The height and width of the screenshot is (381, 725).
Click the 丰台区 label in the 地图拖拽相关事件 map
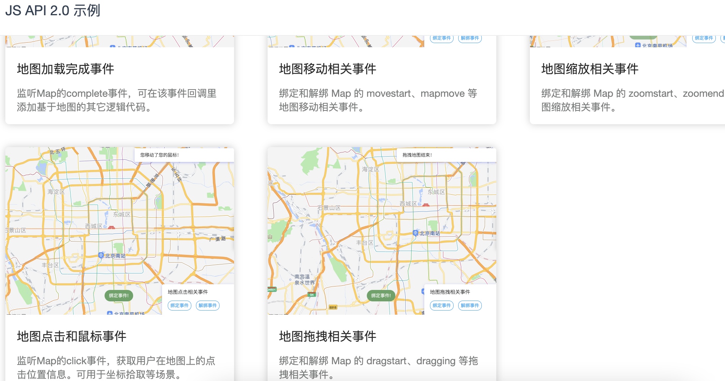(x=365, y=243)
